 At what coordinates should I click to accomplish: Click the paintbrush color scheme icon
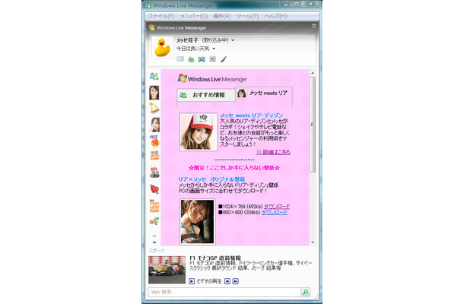click(x=224, y=59)
